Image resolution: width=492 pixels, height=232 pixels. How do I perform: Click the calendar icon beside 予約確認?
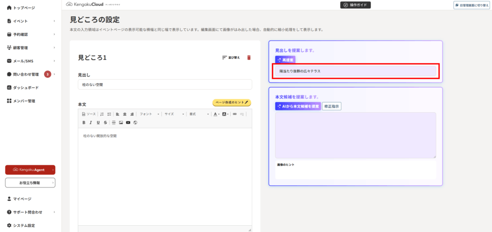coord(9,35)
